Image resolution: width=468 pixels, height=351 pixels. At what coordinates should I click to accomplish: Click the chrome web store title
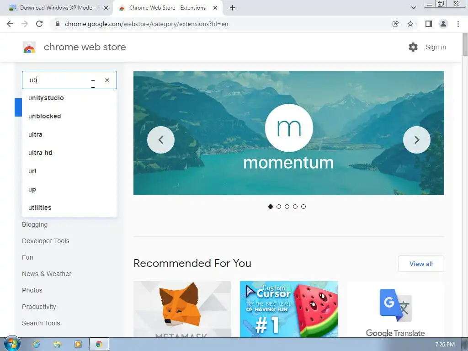pyautogui.click(x=85, y=47)
